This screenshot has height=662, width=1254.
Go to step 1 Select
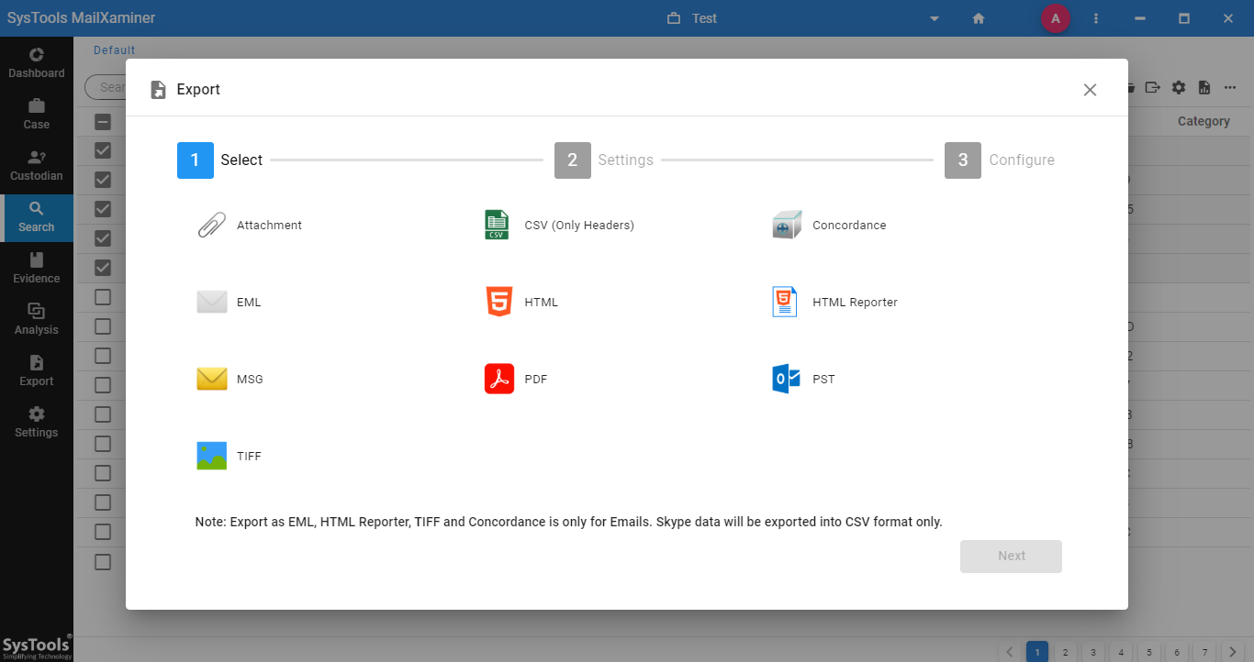click(x=220, y=160)
